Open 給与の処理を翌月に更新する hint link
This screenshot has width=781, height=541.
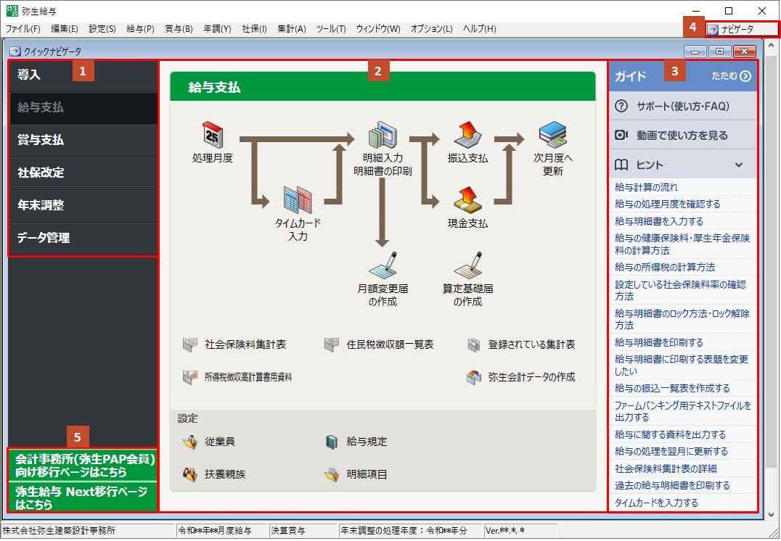pos(671,451)
